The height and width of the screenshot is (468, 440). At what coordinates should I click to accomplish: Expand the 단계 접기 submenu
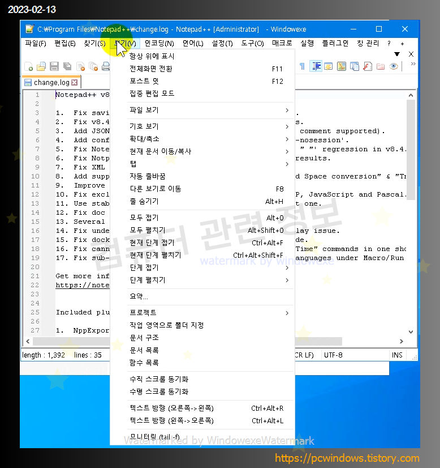(202, 268)
